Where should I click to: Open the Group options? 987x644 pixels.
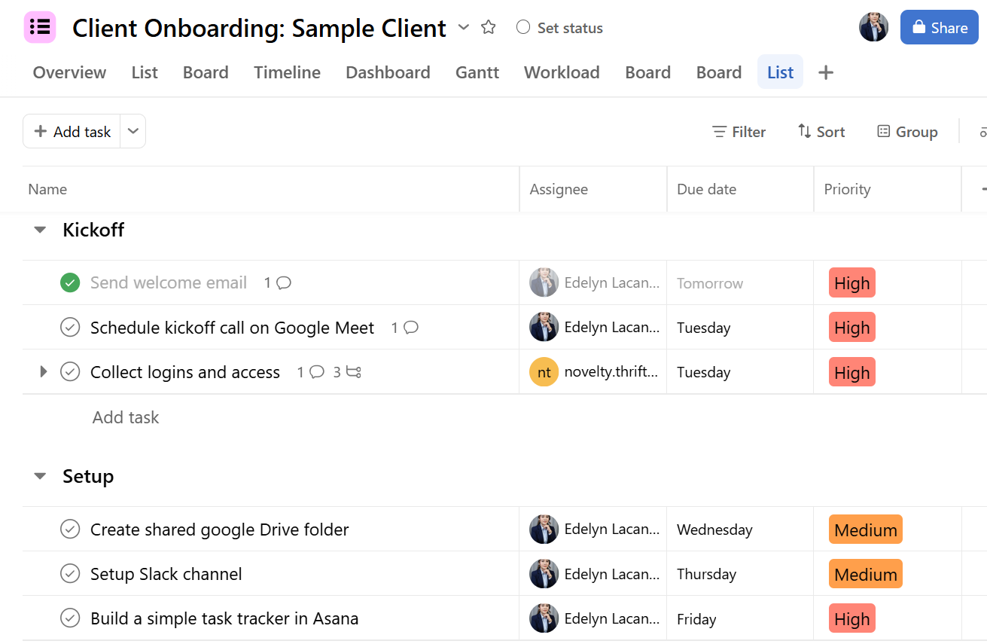pos(907,132)
